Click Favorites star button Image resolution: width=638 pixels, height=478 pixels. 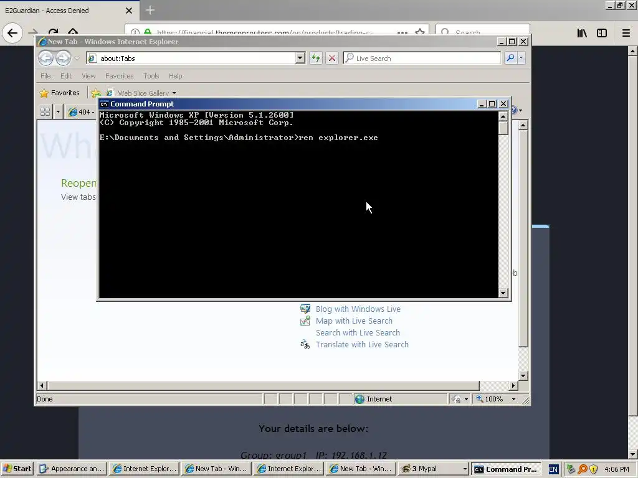pyautogui.click(x=60, y=93)
